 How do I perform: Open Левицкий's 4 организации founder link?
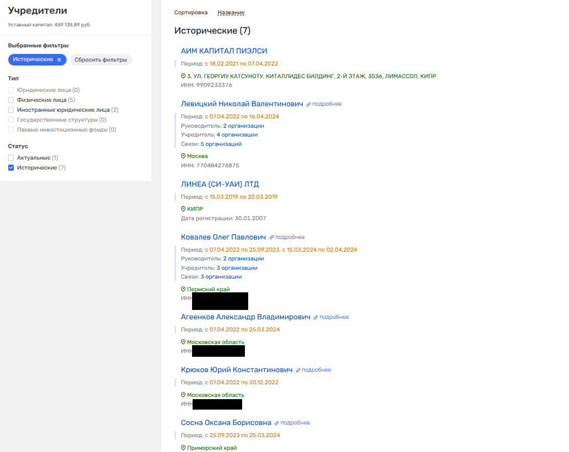point(237,135)
